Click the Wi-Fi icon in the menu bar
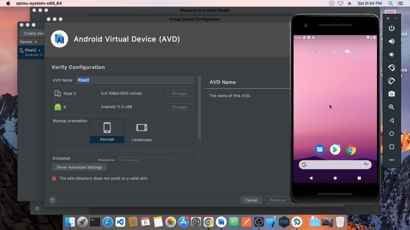Image resolution: width=410 pixels, height=230 pixels. click(x=340, y=3)
